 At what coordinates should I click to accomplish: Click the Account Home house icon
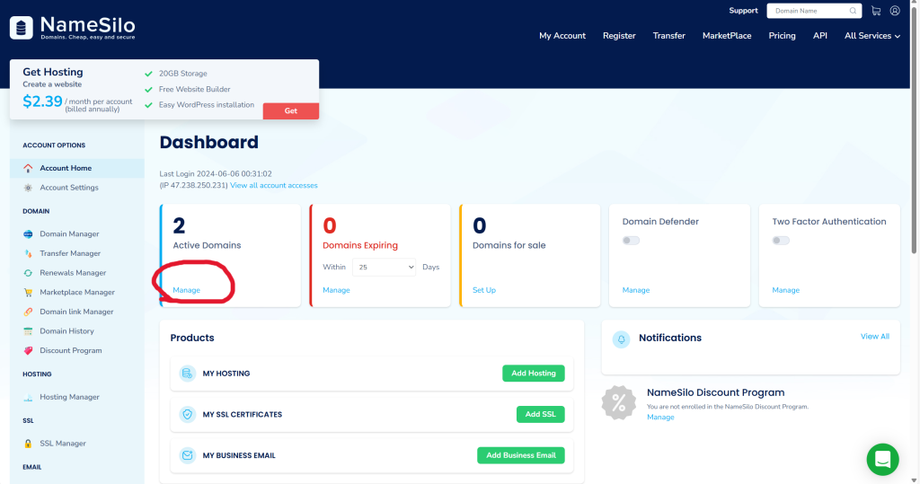tap(28, 169)
